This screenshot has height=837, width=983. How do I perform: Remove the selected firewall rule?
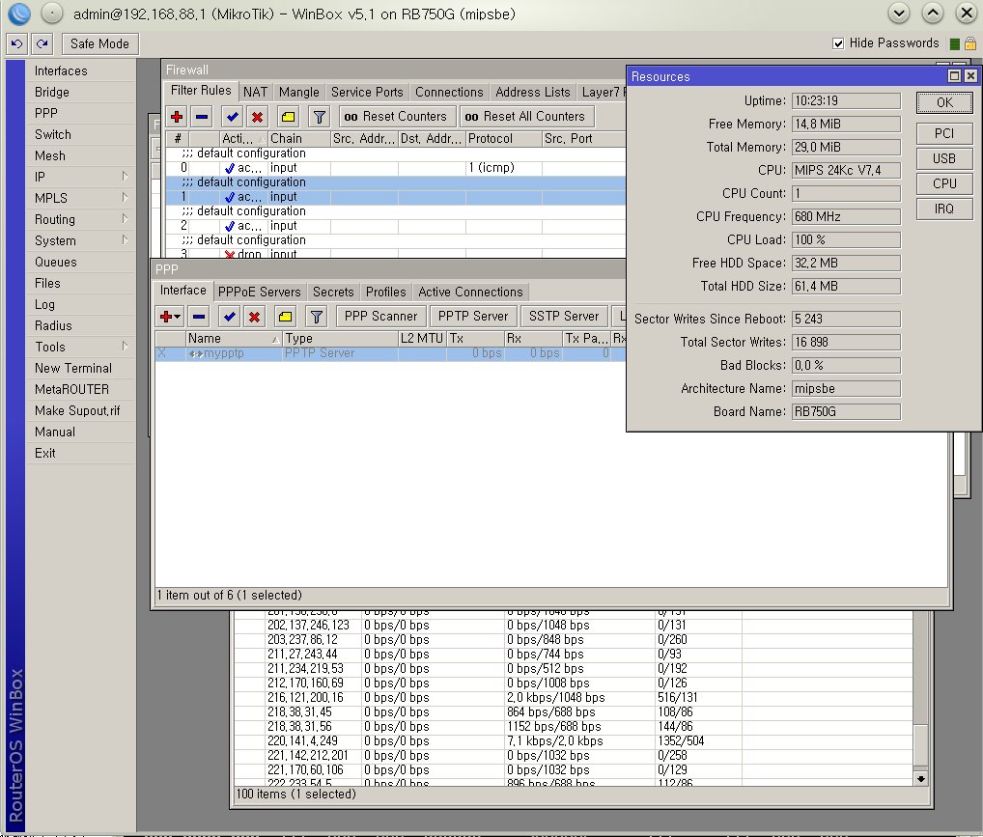(x=202, y=117)
